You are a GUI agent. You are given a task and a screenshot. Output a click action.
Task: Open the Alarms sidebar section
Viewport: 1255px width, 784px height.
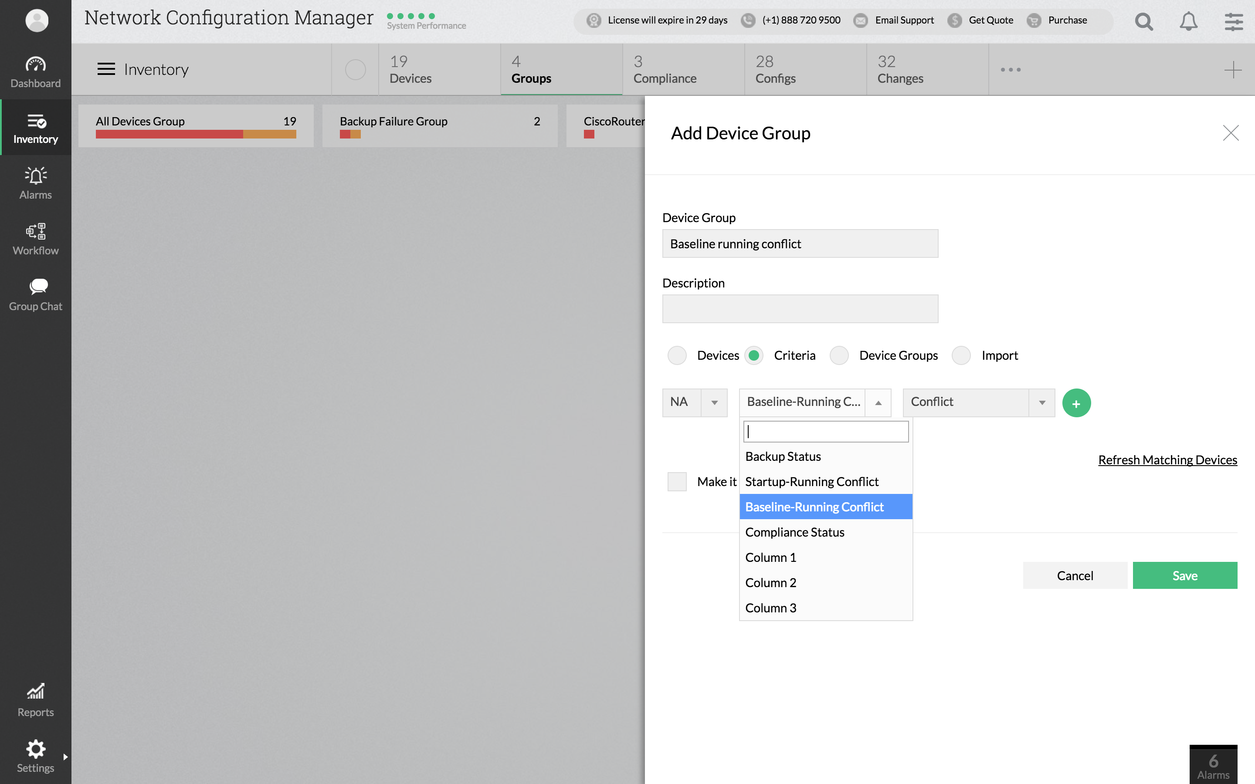pyautogui.click(x=35, y=183)
